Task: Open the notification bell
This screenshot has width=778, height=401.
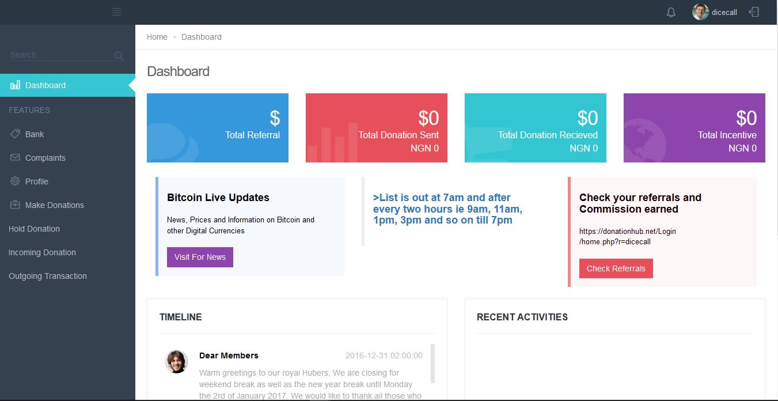Action: (670, 12)
